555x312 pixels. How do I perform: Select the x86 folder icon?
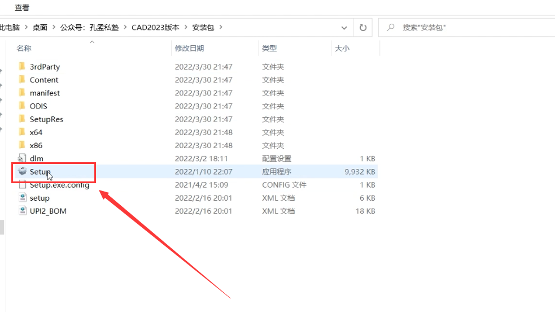tap(22, 145)
